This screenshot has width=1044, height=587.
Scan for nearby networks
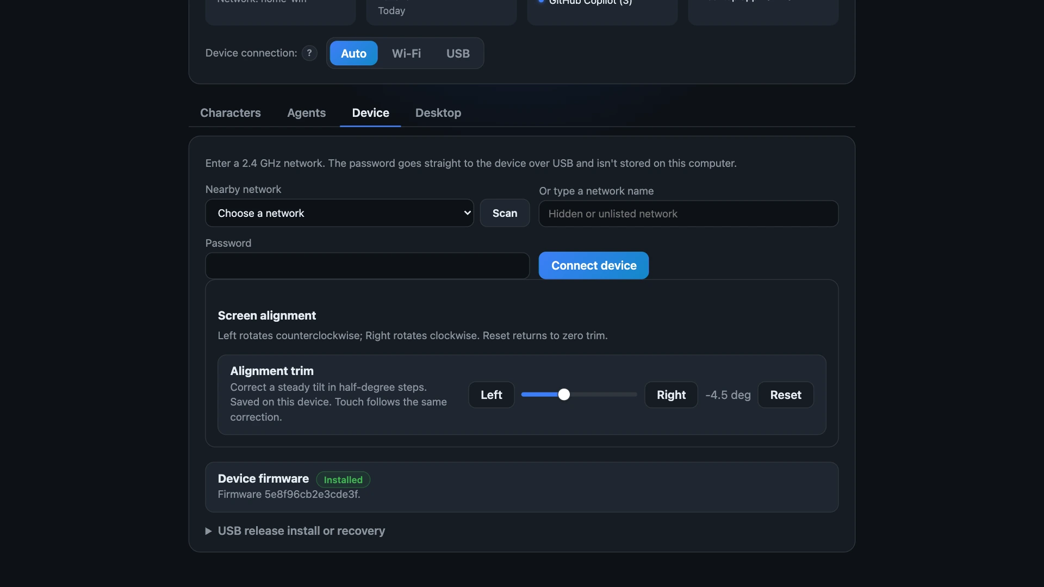505,213
